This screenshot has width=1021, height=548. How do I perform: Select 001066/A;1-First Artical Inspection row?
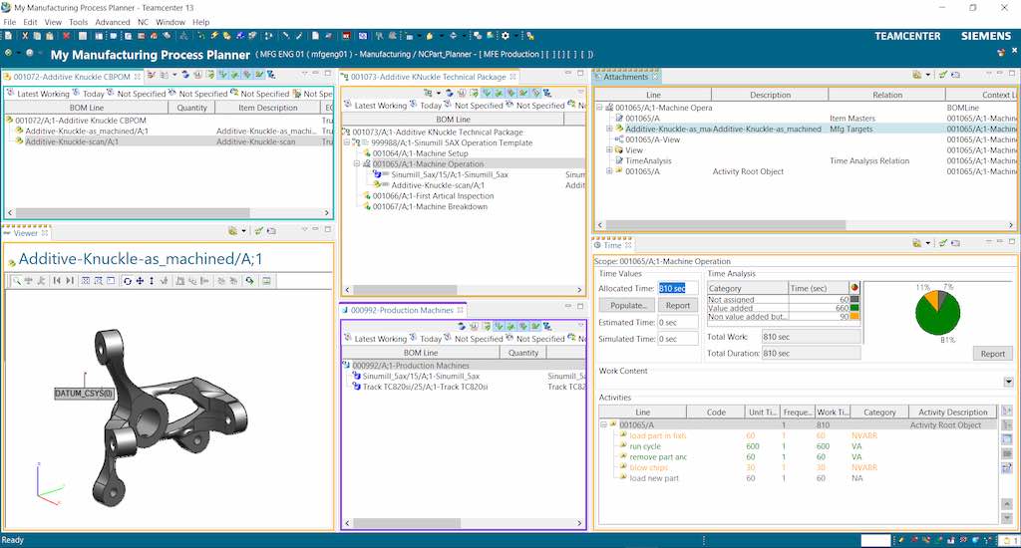(433, 196)
